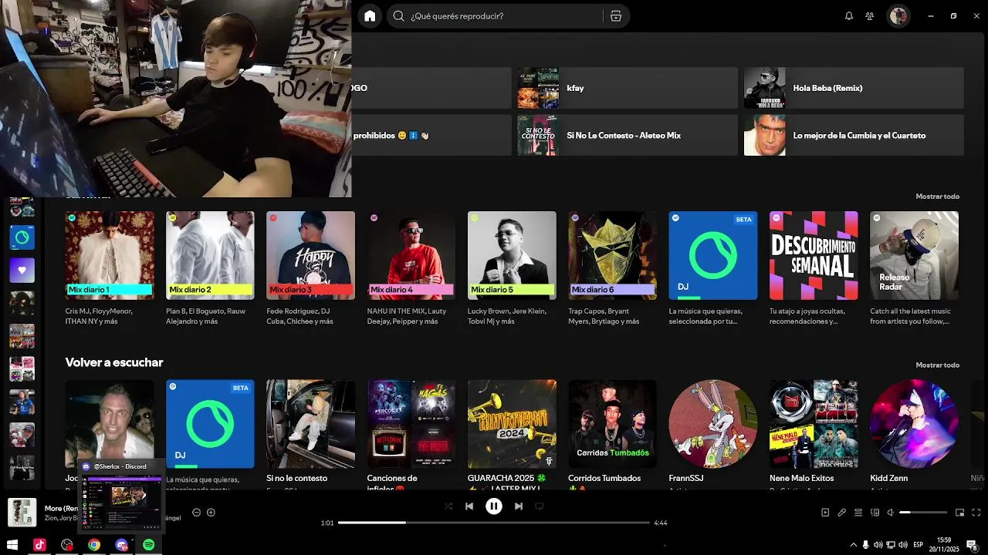Viewport: 988px width, 555px height.
Task: Open the Nene Malo Exitos cover
Action: coord(814,423)
